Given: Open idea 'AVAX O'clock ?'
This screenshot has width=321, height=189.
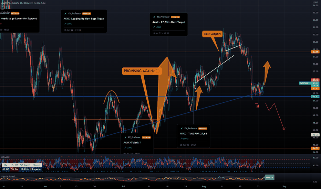Looking at the screenshot, I should 132,143.
